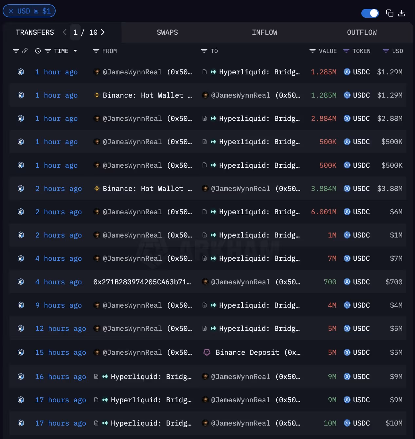Switch to the OUTFLOW tab

tap(361, 32)
